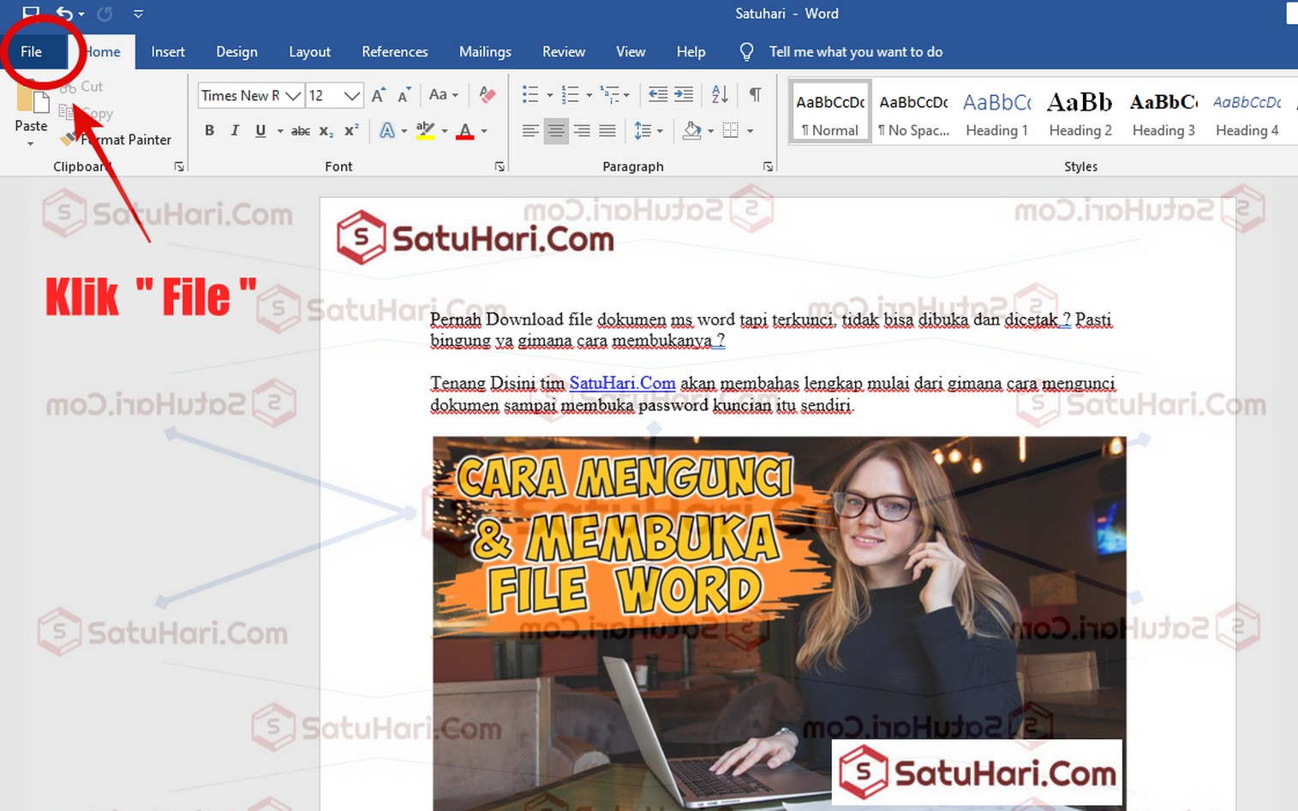
Task: Open the highlight color dropdown arrow
Action: [445, 131]
